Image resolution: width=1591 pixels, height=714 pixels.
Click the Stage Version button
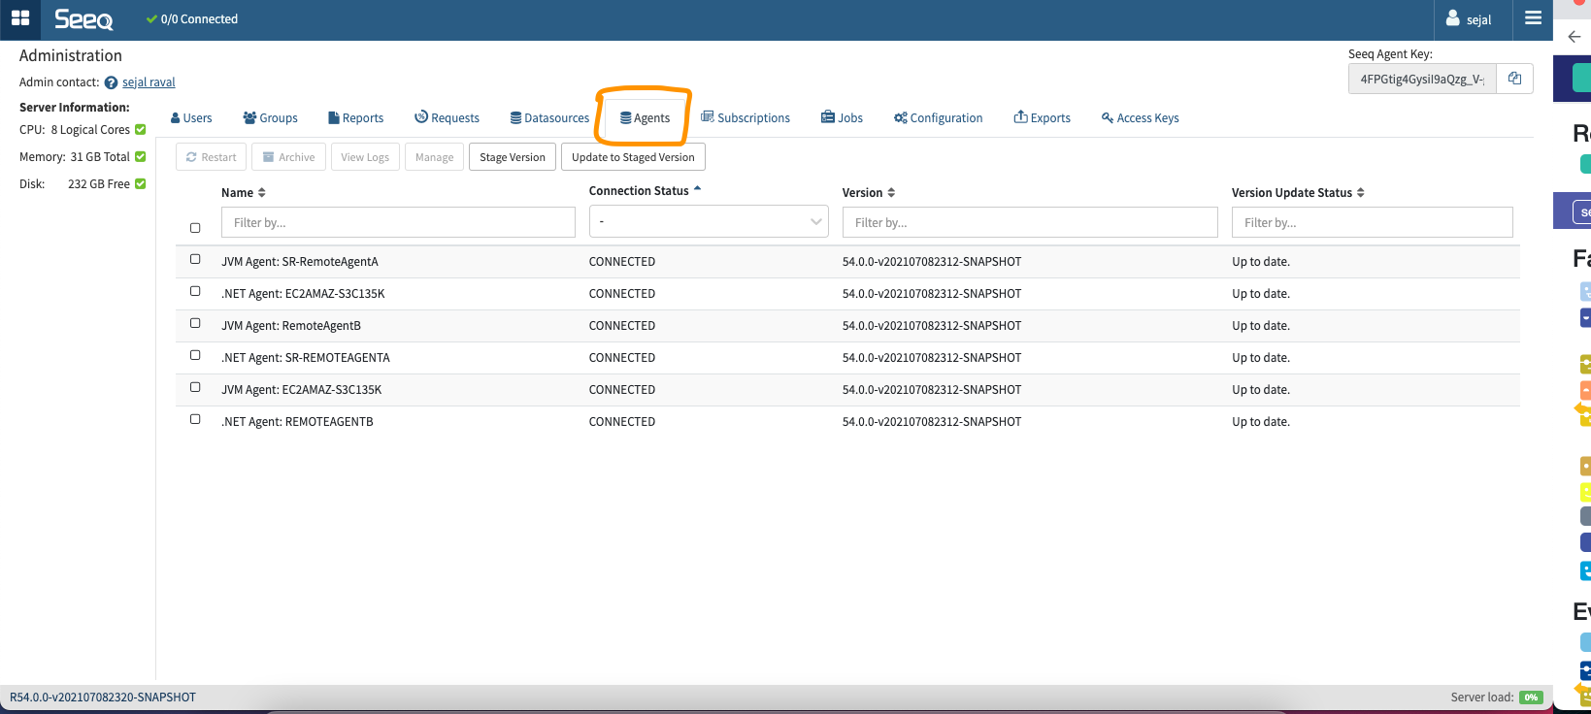point(512,157)
